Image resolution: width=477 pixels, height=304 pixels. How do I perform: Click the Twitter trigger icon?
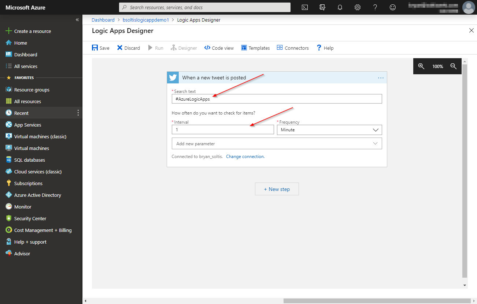(x=173, y=78)
